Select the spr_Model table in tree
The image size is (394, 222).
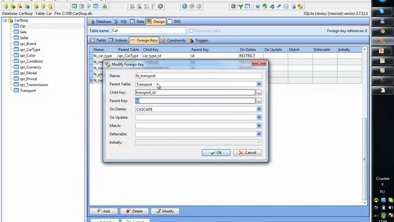28,73
